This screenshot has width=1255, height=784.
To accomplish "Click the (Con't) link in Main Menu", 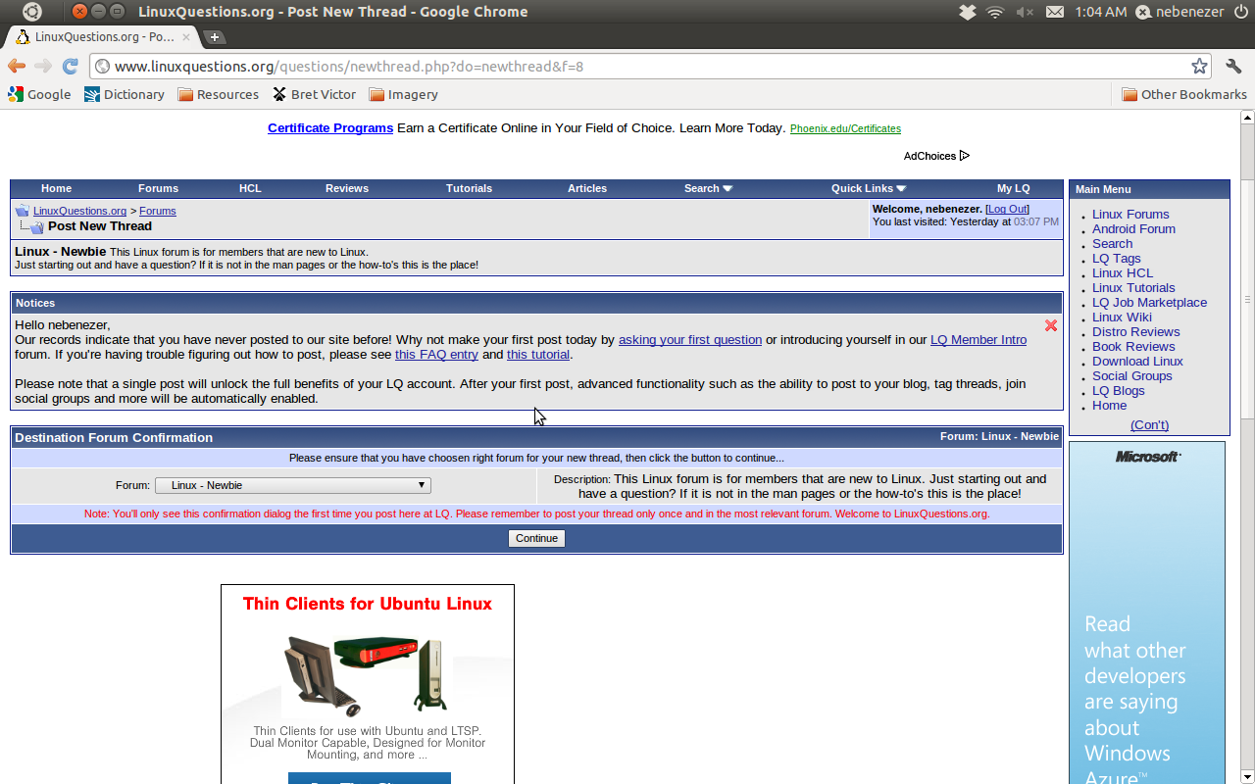I will [x=1149, y=424].
